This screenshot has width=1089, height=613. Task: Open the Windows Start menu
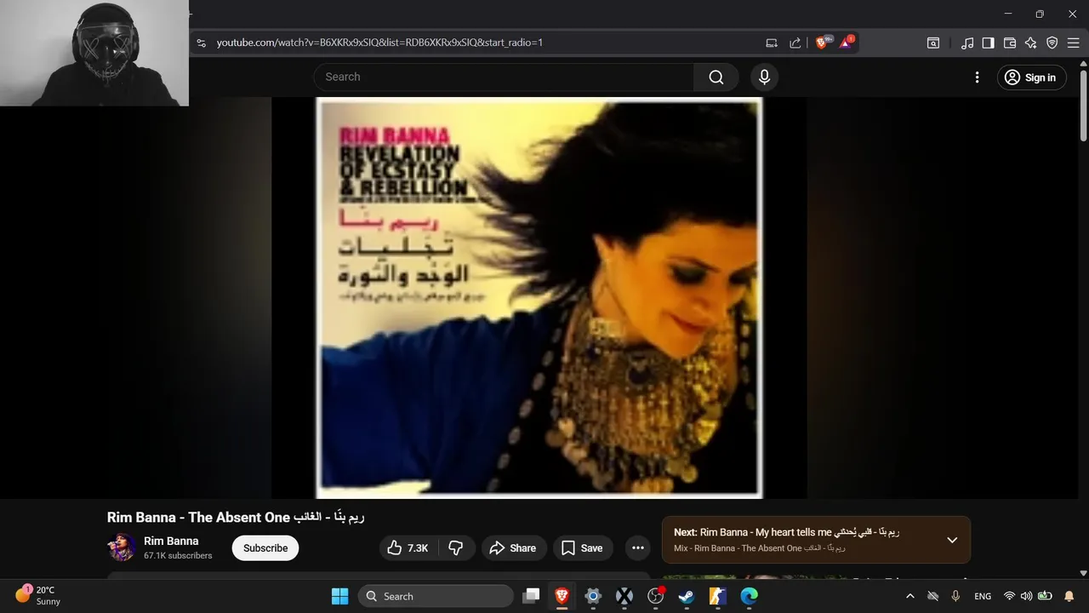click(x=339, y=596)
